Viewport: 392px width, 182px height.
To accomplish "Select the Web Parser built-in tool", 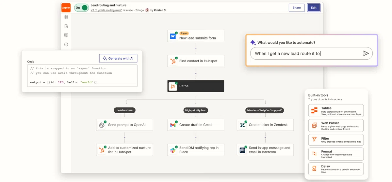I will tap(336, 126).
